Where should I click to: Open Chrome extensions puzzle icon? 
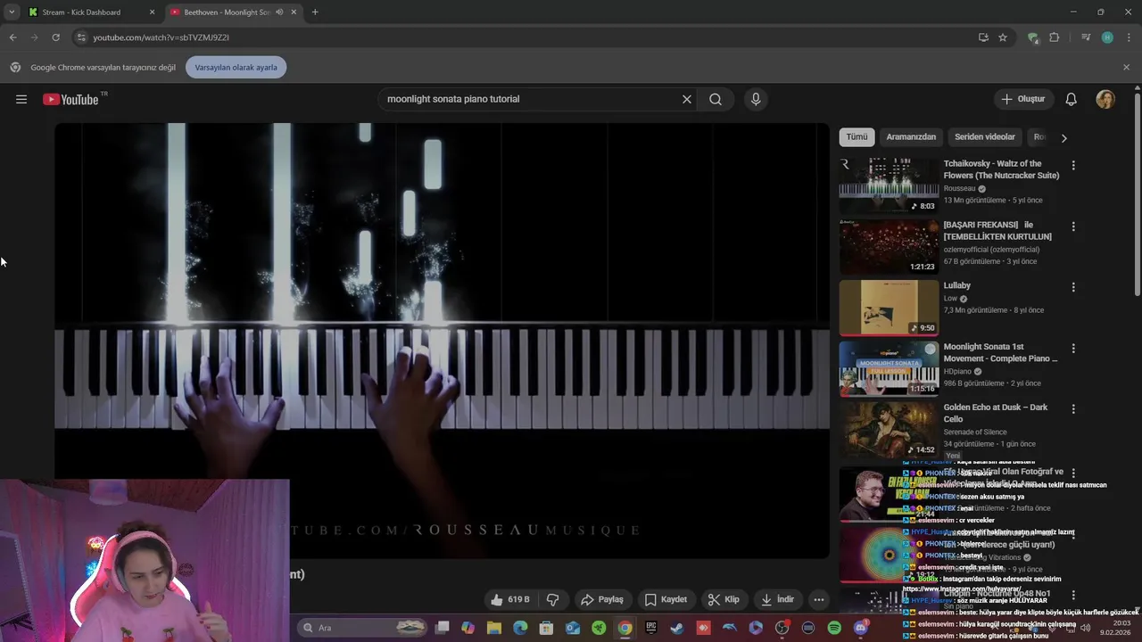[1055, 37]
